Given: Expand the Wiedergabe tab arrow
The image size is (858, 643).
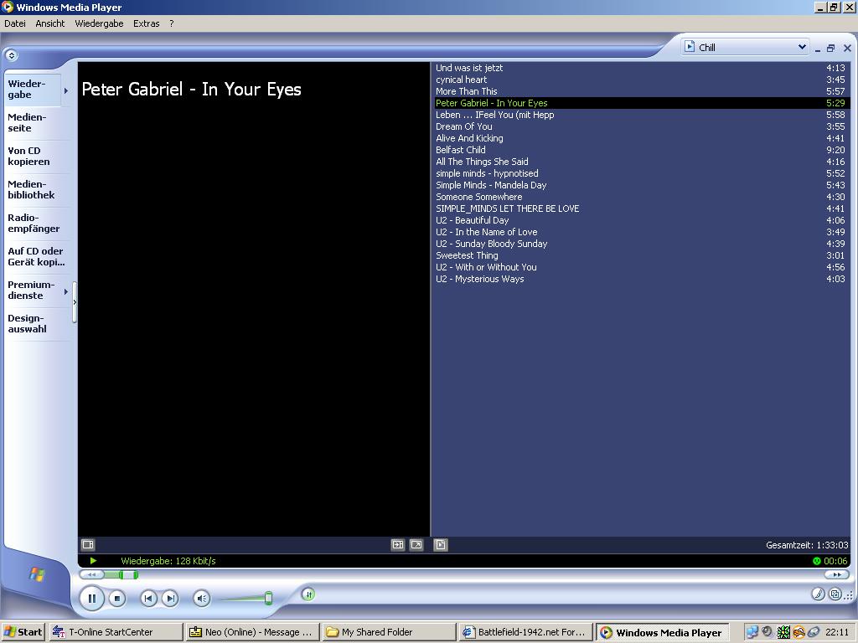Looking at the screenshot, I should point(66,90).
